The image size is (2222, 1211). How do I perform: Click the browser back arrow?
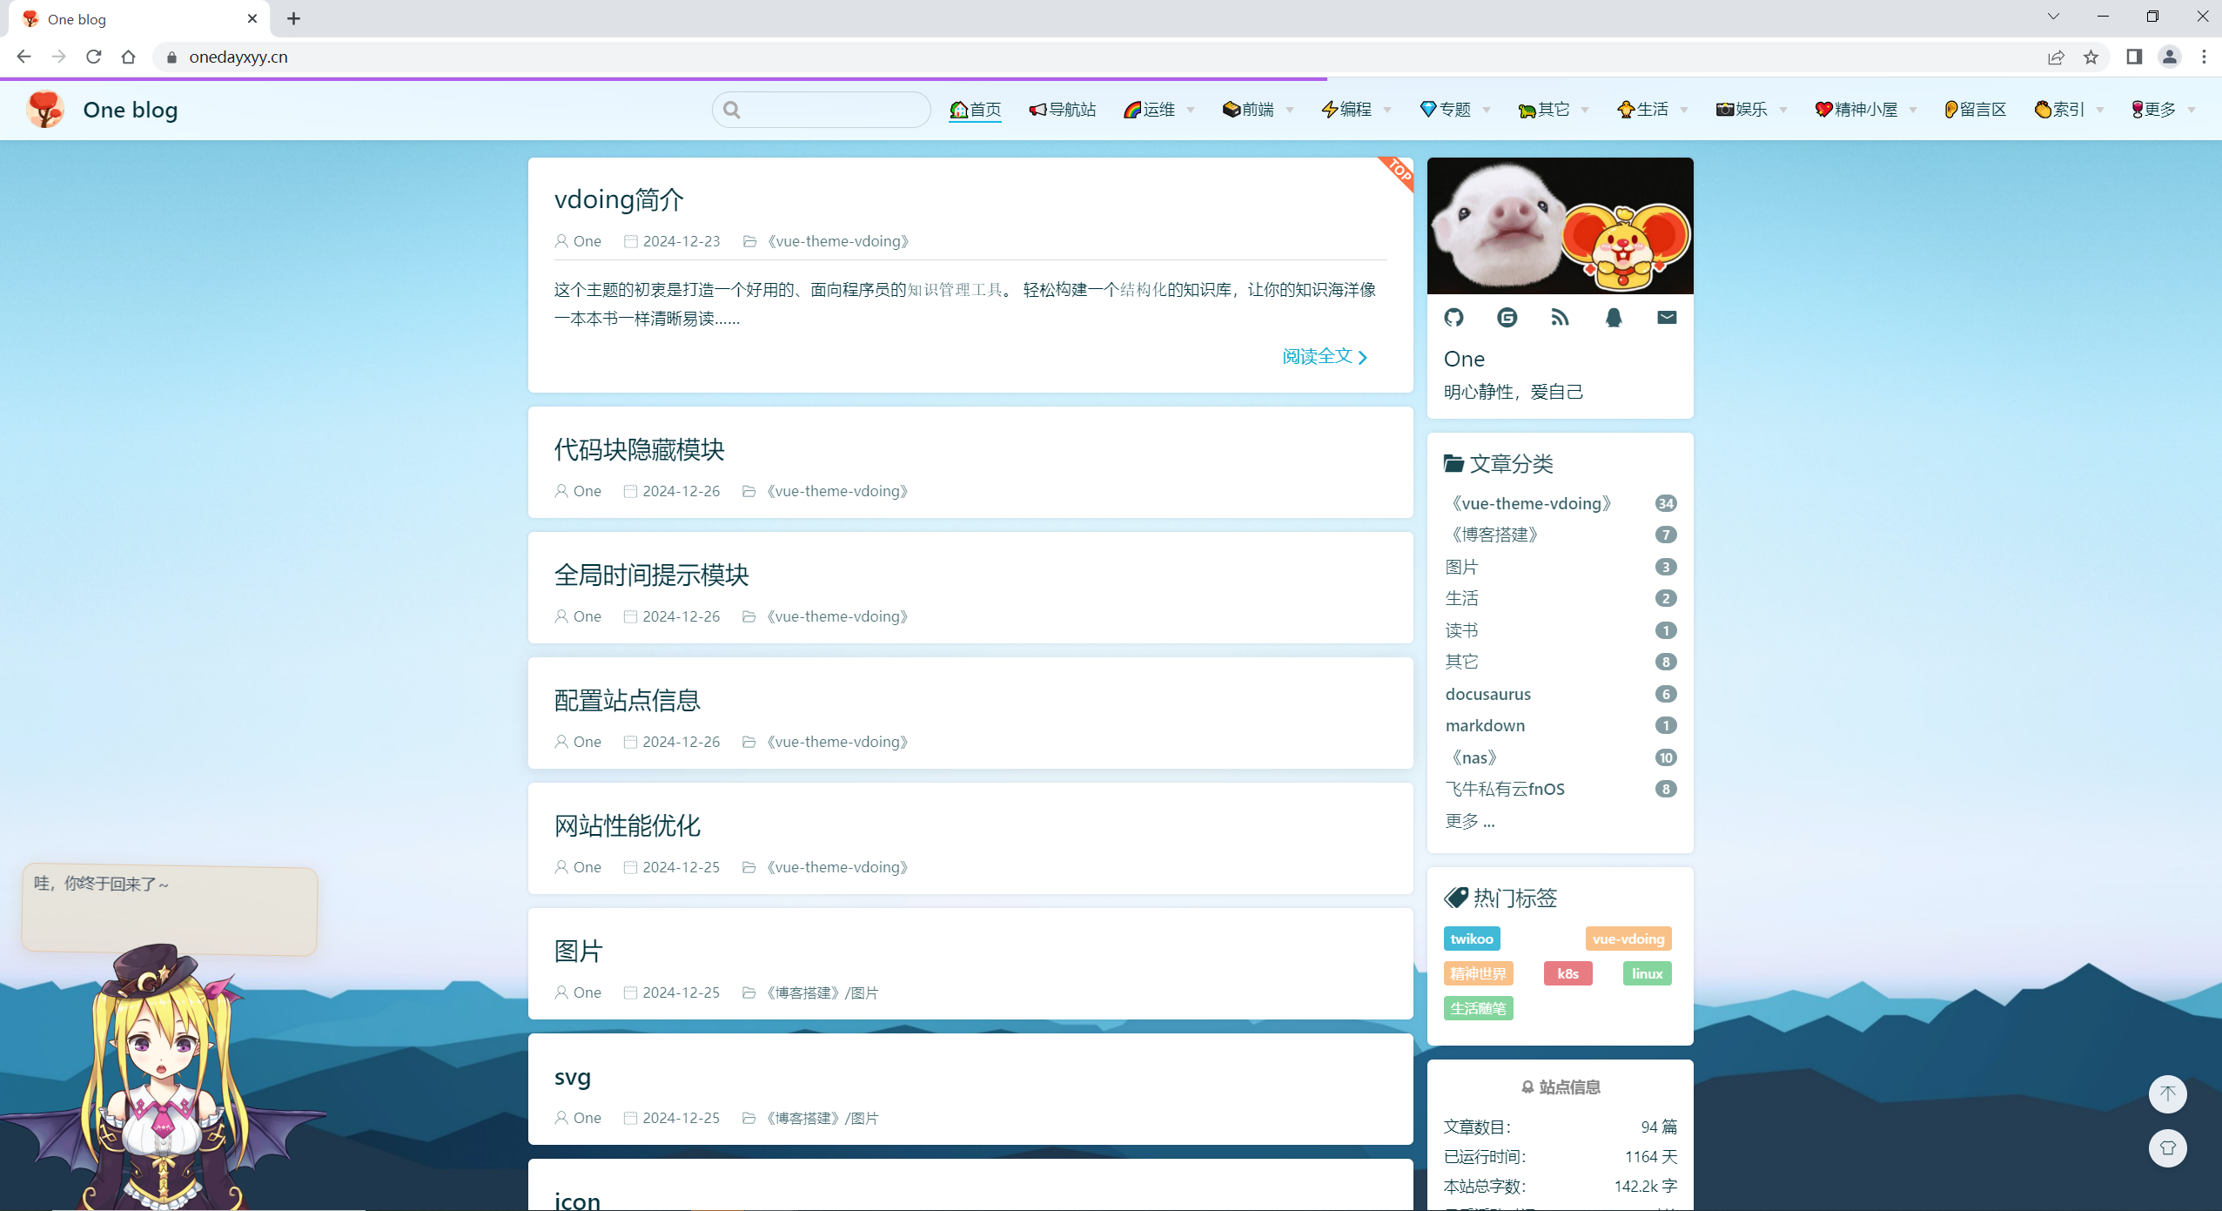pos(23,57)
